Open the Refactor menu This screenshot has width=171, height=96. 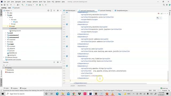click(x=35, y=2)
